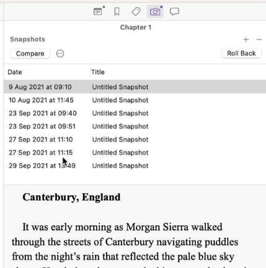Screen dimensions: 266x268
Task: Pick the 23 Sep 2021 at 09:51 snapshot
Action: coord(135,126)
